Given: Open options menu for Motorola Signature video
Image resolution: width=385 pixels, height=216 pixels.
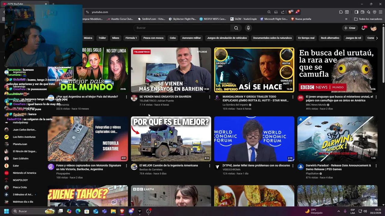Looking at the screenshot, I should point(126,166).
